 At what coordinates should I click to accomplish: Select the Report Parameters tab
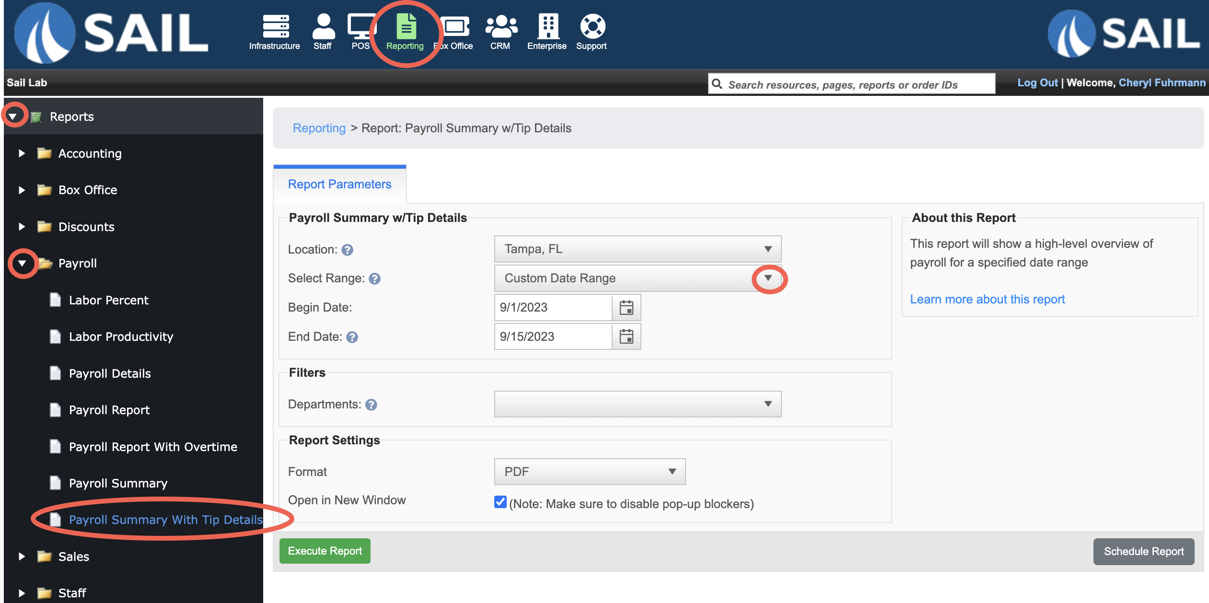(339, 185)
